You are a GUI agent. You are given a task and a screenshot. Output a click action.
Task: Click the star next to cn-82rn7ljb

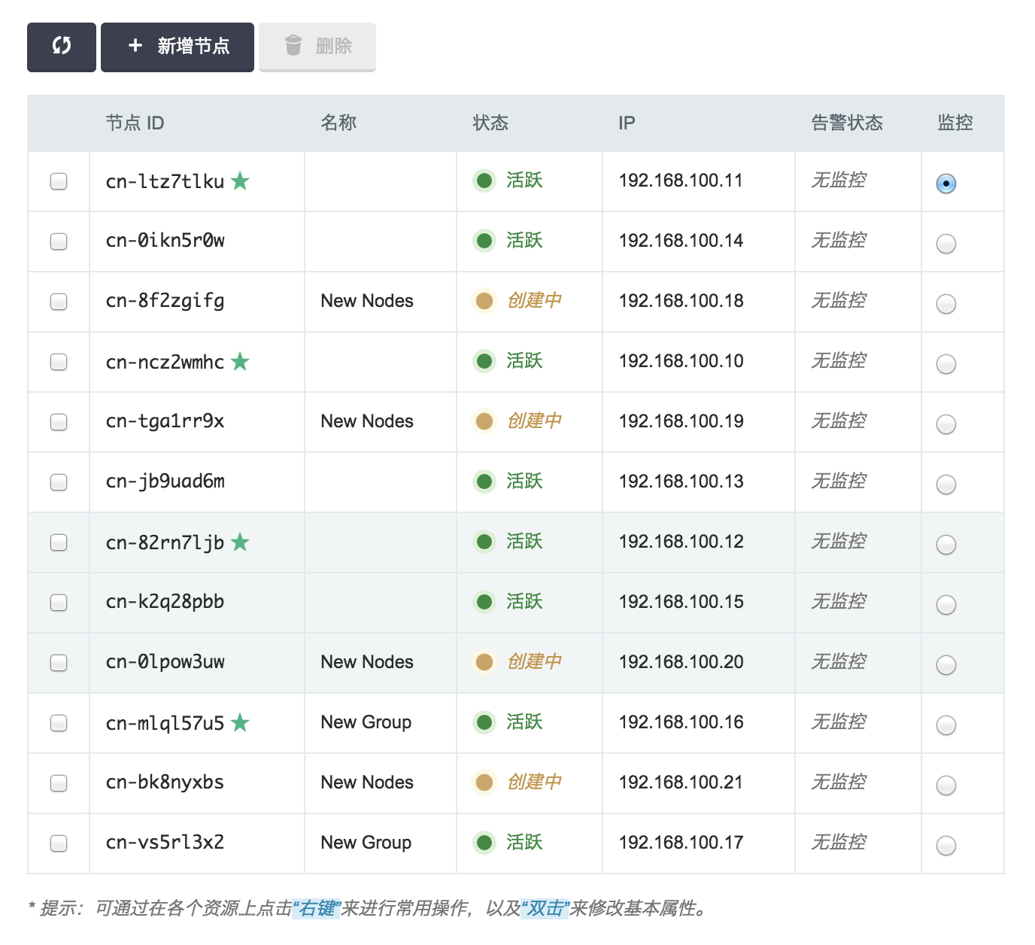click(240, 542)
